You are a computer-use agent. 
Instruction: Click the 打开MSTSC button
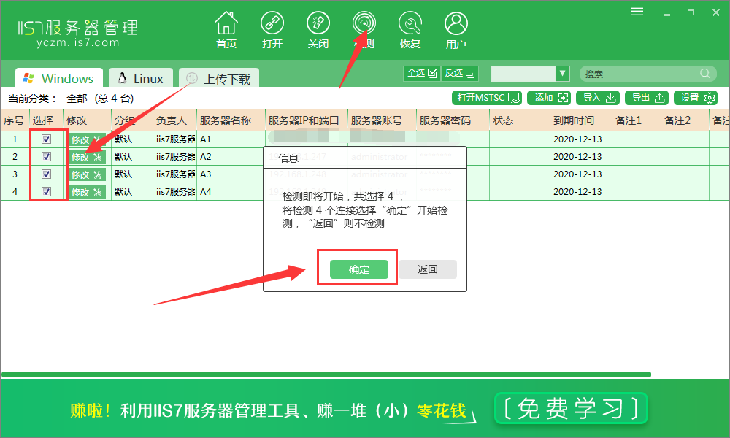point(487,98)
